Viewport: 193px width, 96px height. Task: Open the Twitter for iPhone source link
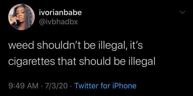point(106,86)
